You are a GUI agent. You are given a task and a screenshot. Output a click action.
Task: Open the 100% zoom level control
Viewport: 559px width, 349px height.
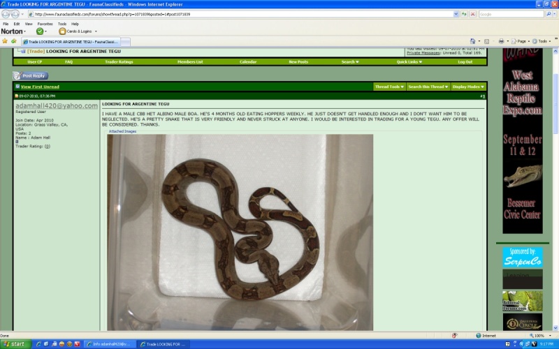(539, 336)
